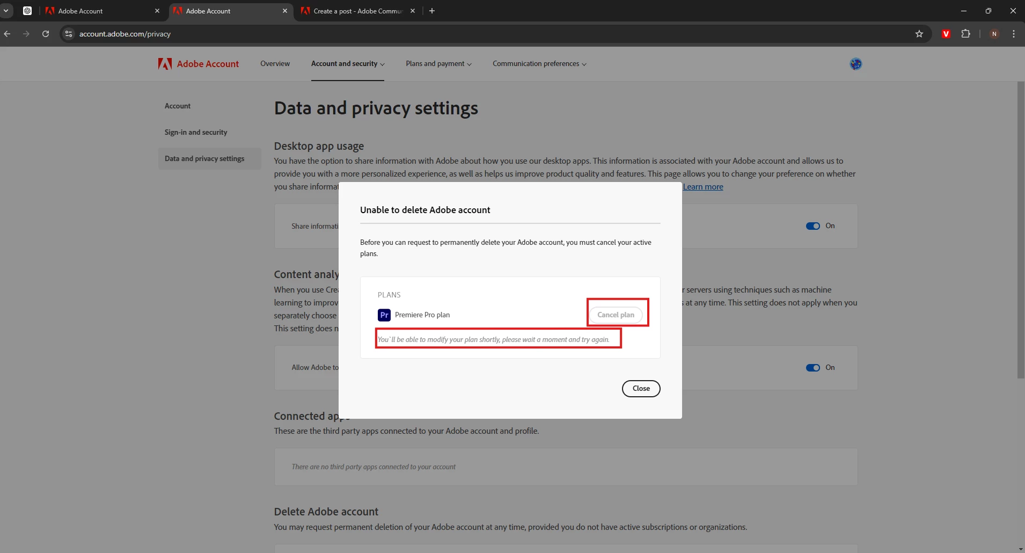Close the Create a post tab

pyautogui.click(x=413, y=11)
